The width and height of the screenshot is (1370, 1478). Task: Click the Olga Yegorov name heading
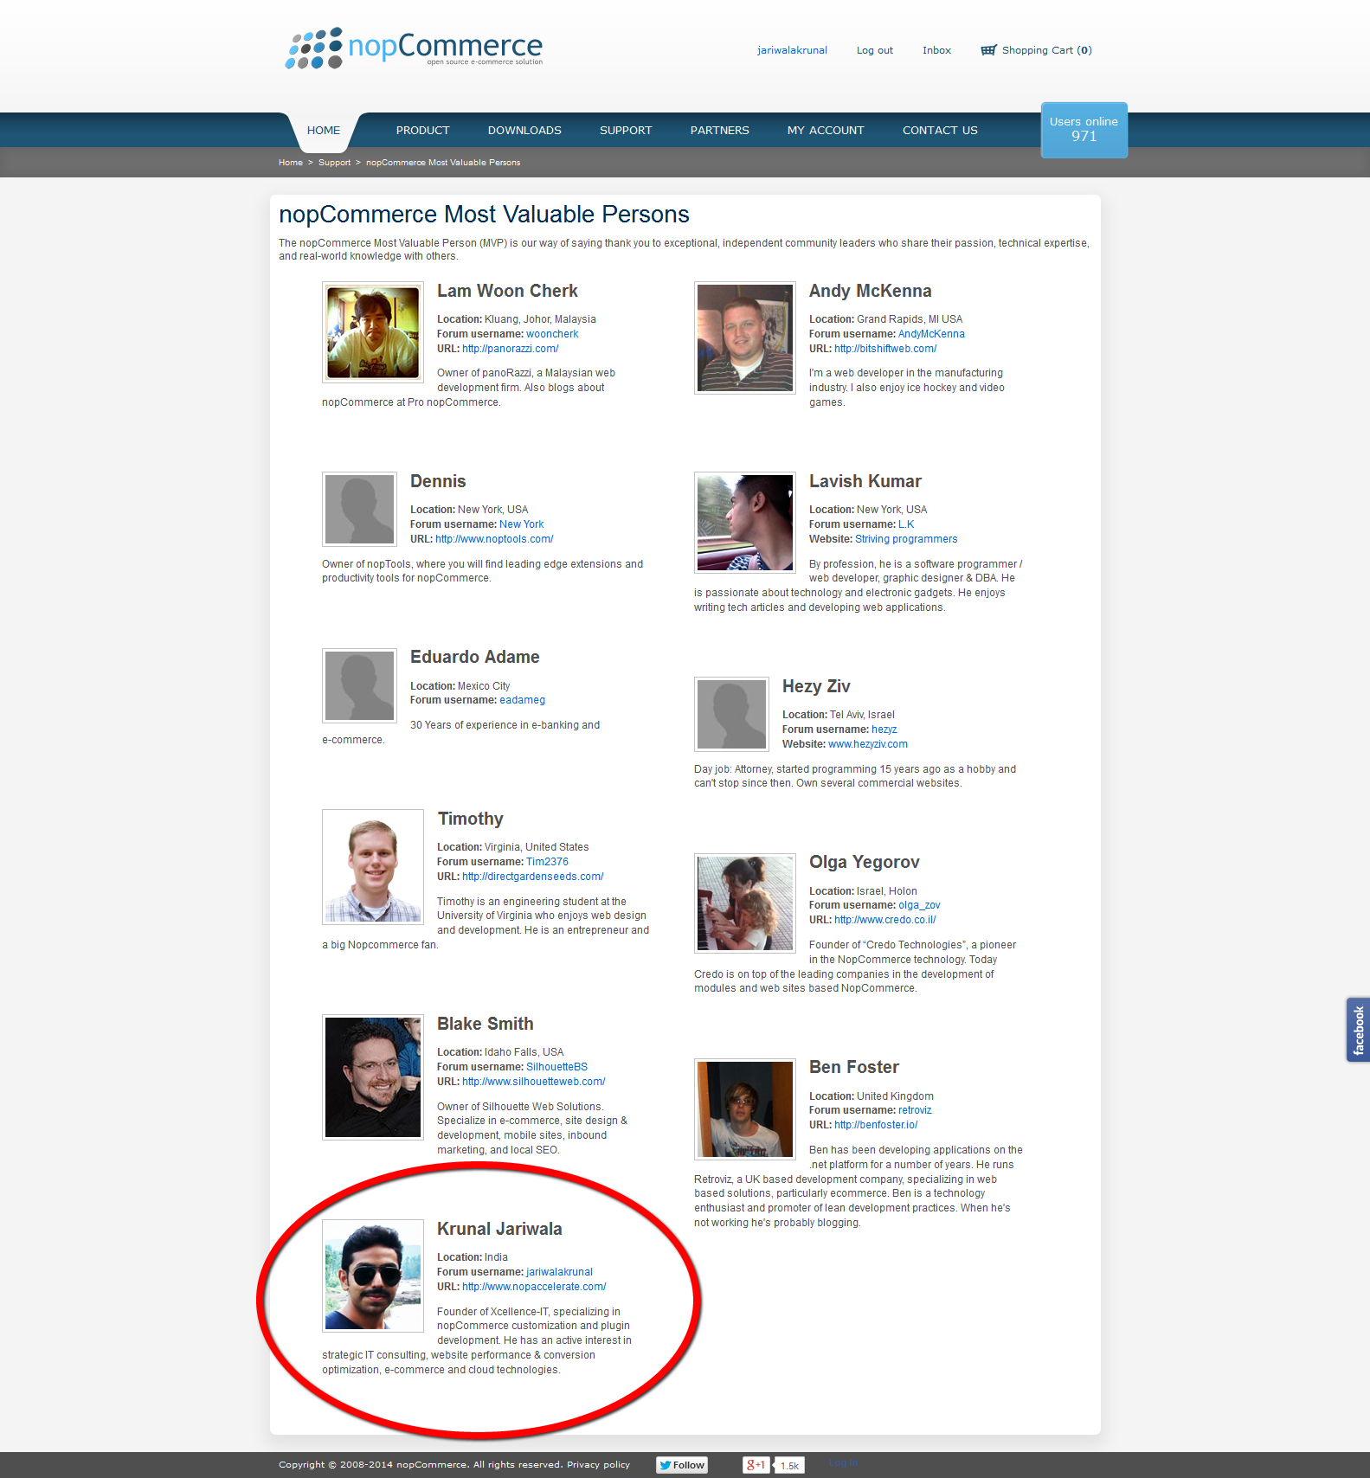pyautogui.click(x=865, y=862)
